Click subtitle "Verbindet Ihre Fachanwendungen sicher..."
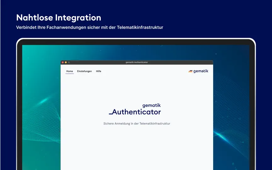 [x=89, y=27]
